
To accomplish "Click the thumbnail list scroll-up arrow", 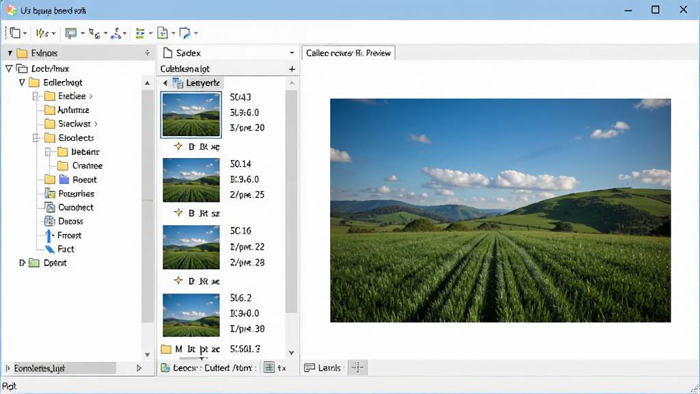I will pyautogui.click(x=292, y=83).
